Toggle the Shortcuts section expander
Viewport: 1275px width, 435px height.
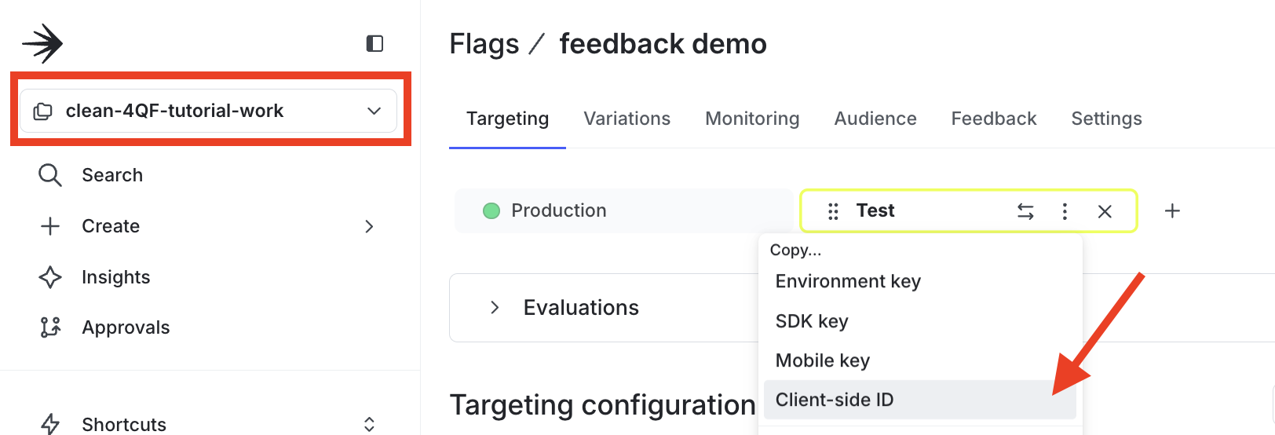[x=369, y=424]
